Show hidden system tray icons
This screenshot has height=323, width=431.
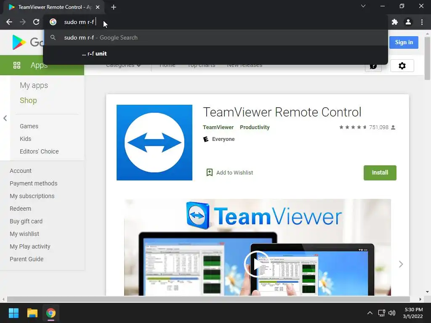click(x=370, y=313)
